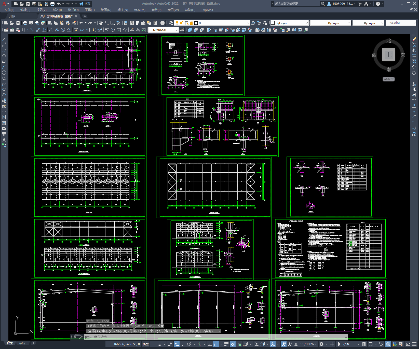Click the Make Object's Layer Current icon
This screenshot has height=349, width=419.
(x=253, y=23)
